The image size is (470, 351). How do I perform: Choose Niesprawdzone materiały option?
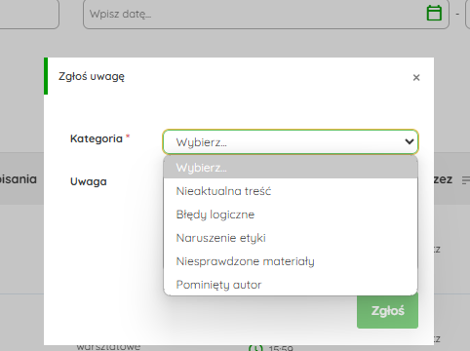291,261
